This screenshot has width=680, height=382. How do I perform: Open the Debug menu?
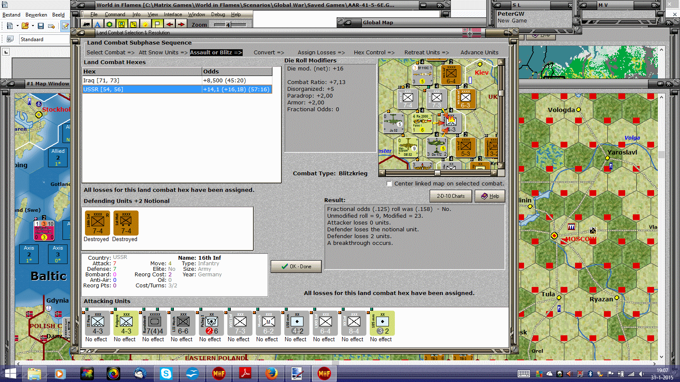point(218,14)
